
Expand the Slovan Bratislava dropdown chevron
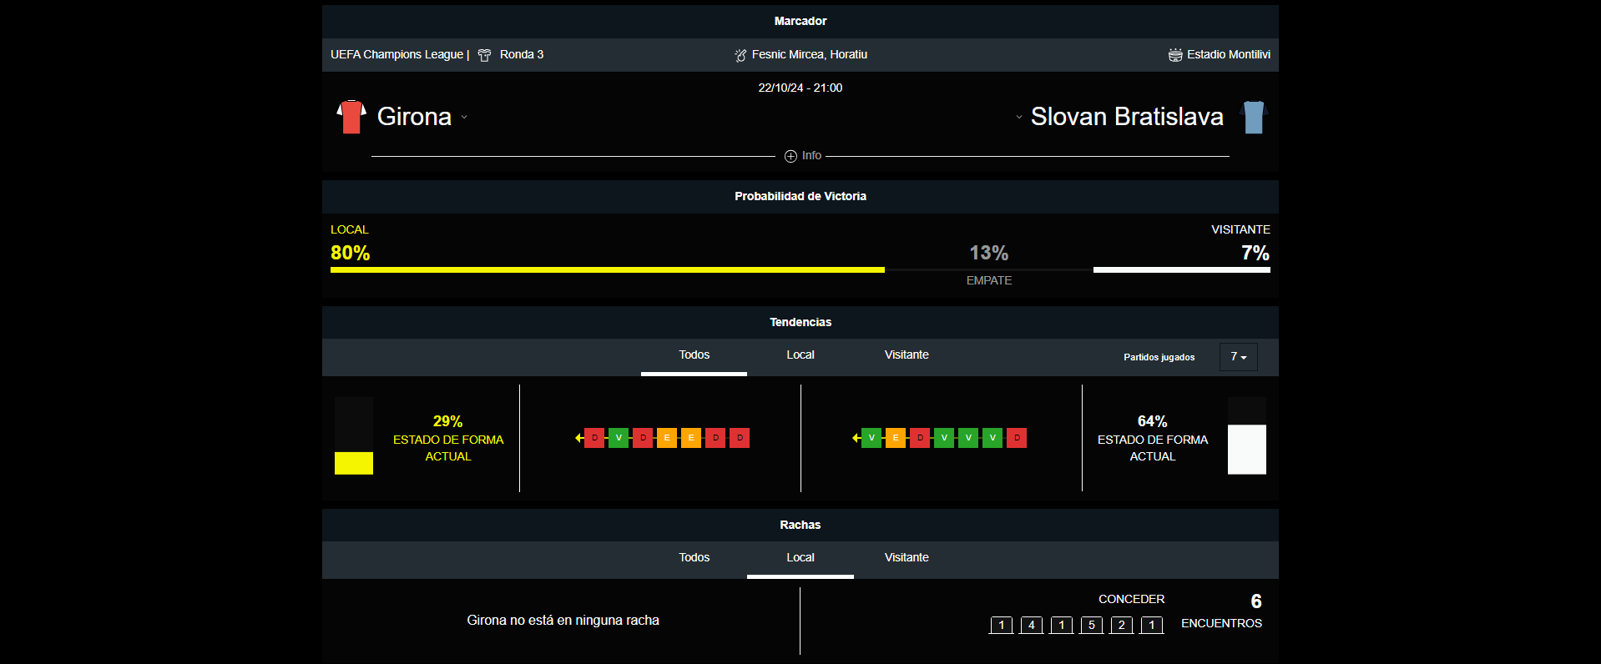coord(1019,117)
